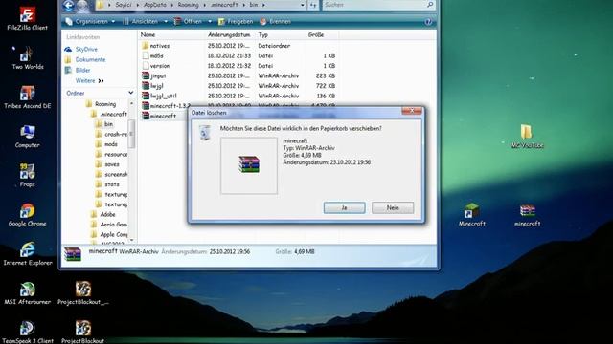Viewport: 613px width, 344px height.
Task: Select .minecraft in folder tree
Action: click(109, 114)
